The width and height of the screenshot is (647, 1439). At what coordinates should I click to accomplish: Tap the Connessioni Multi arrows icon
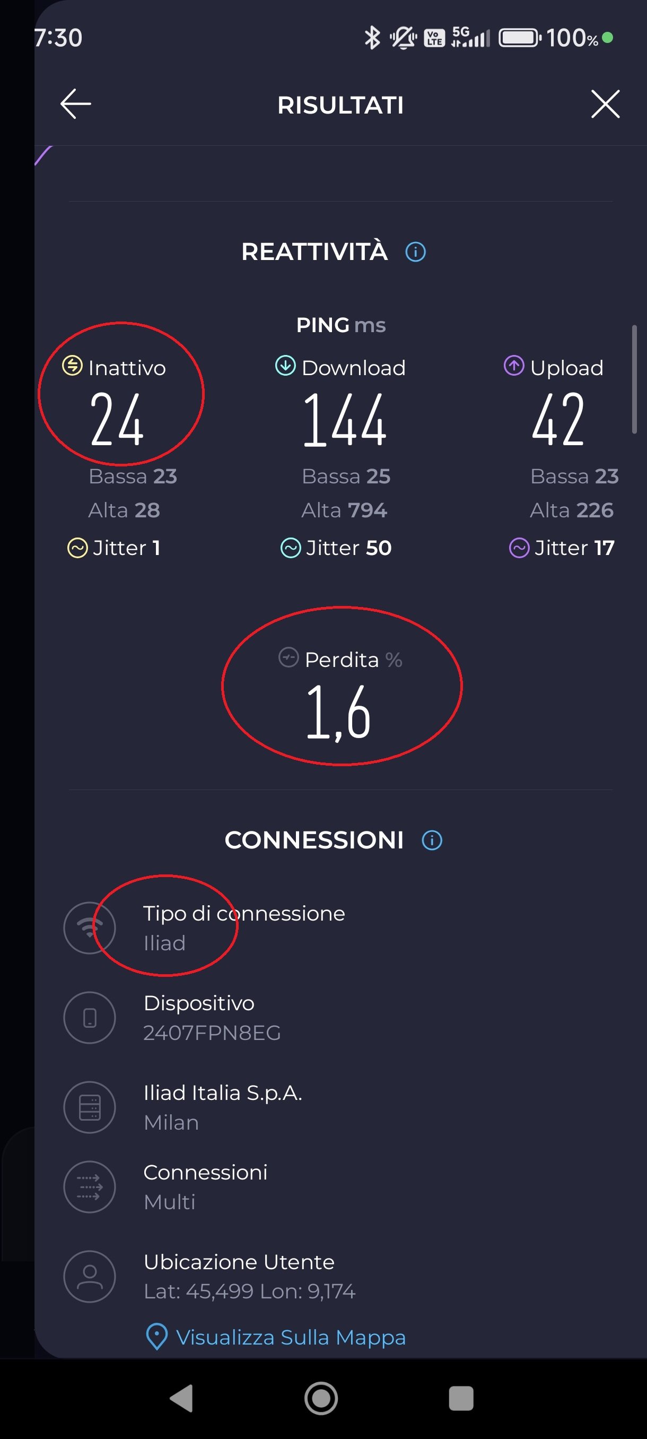pos(89,1187)
